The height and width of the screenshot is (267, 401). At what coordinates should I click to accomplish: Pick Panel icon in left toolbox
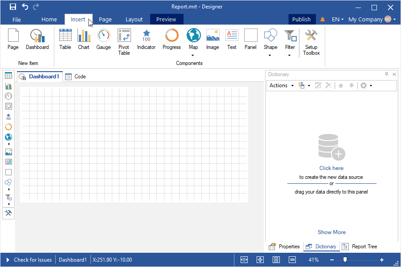[x=8, y=172]
